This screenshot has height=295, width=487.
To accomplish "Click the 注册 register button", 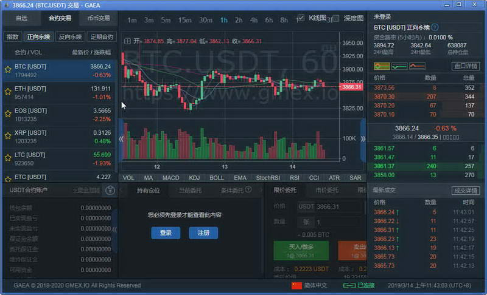I will point(203,233).
